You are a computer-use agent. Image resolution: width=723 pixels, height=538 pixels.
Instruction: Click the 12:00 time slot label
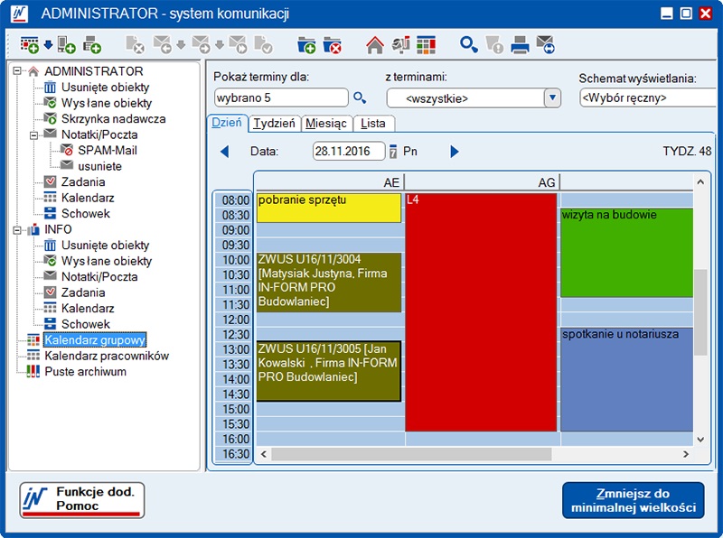pos(235,320)
